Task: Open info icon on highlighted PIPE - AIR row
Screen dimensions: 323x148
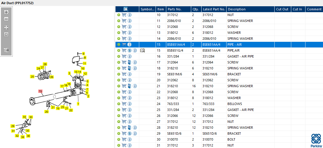Action: pos(129,44)
